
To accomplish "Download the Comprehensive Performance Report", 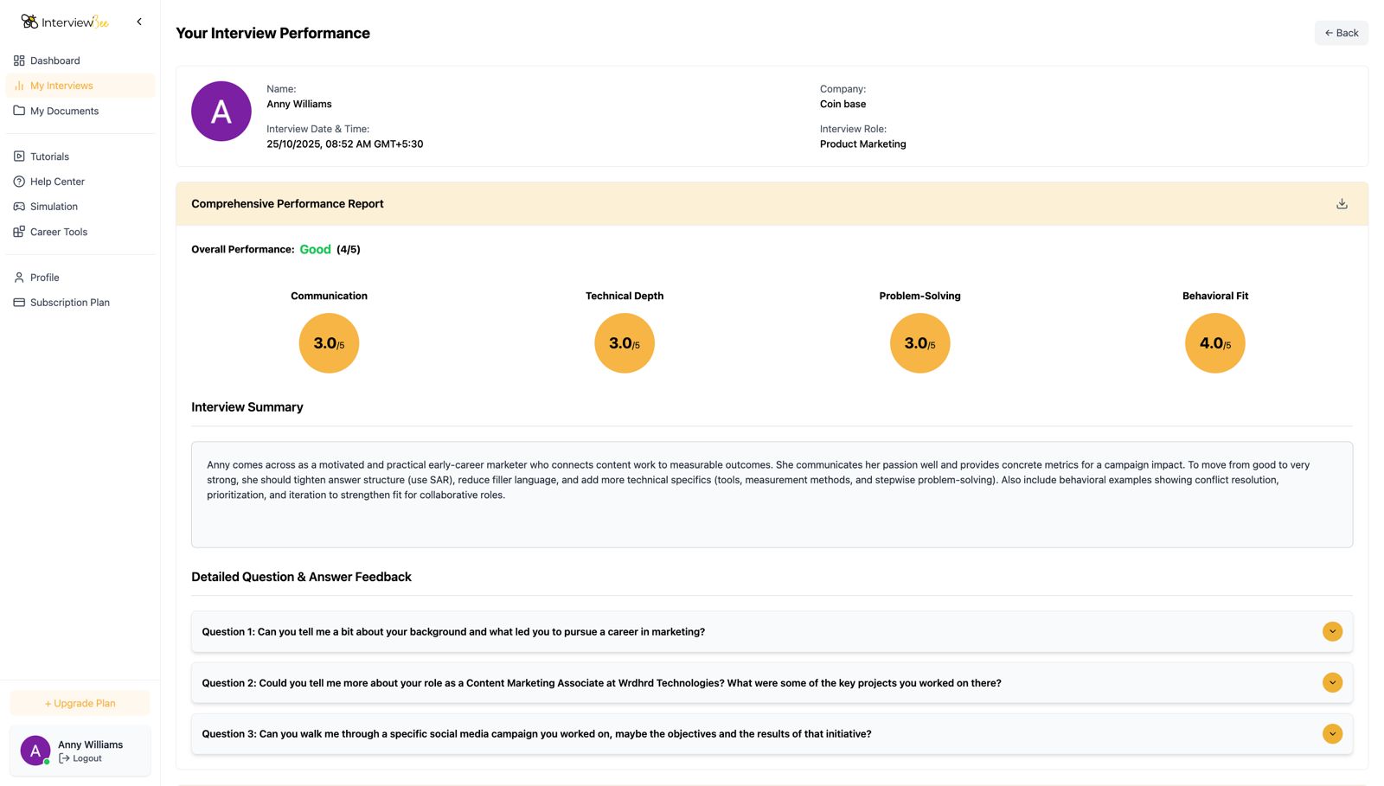I will tap(1342, 204).
